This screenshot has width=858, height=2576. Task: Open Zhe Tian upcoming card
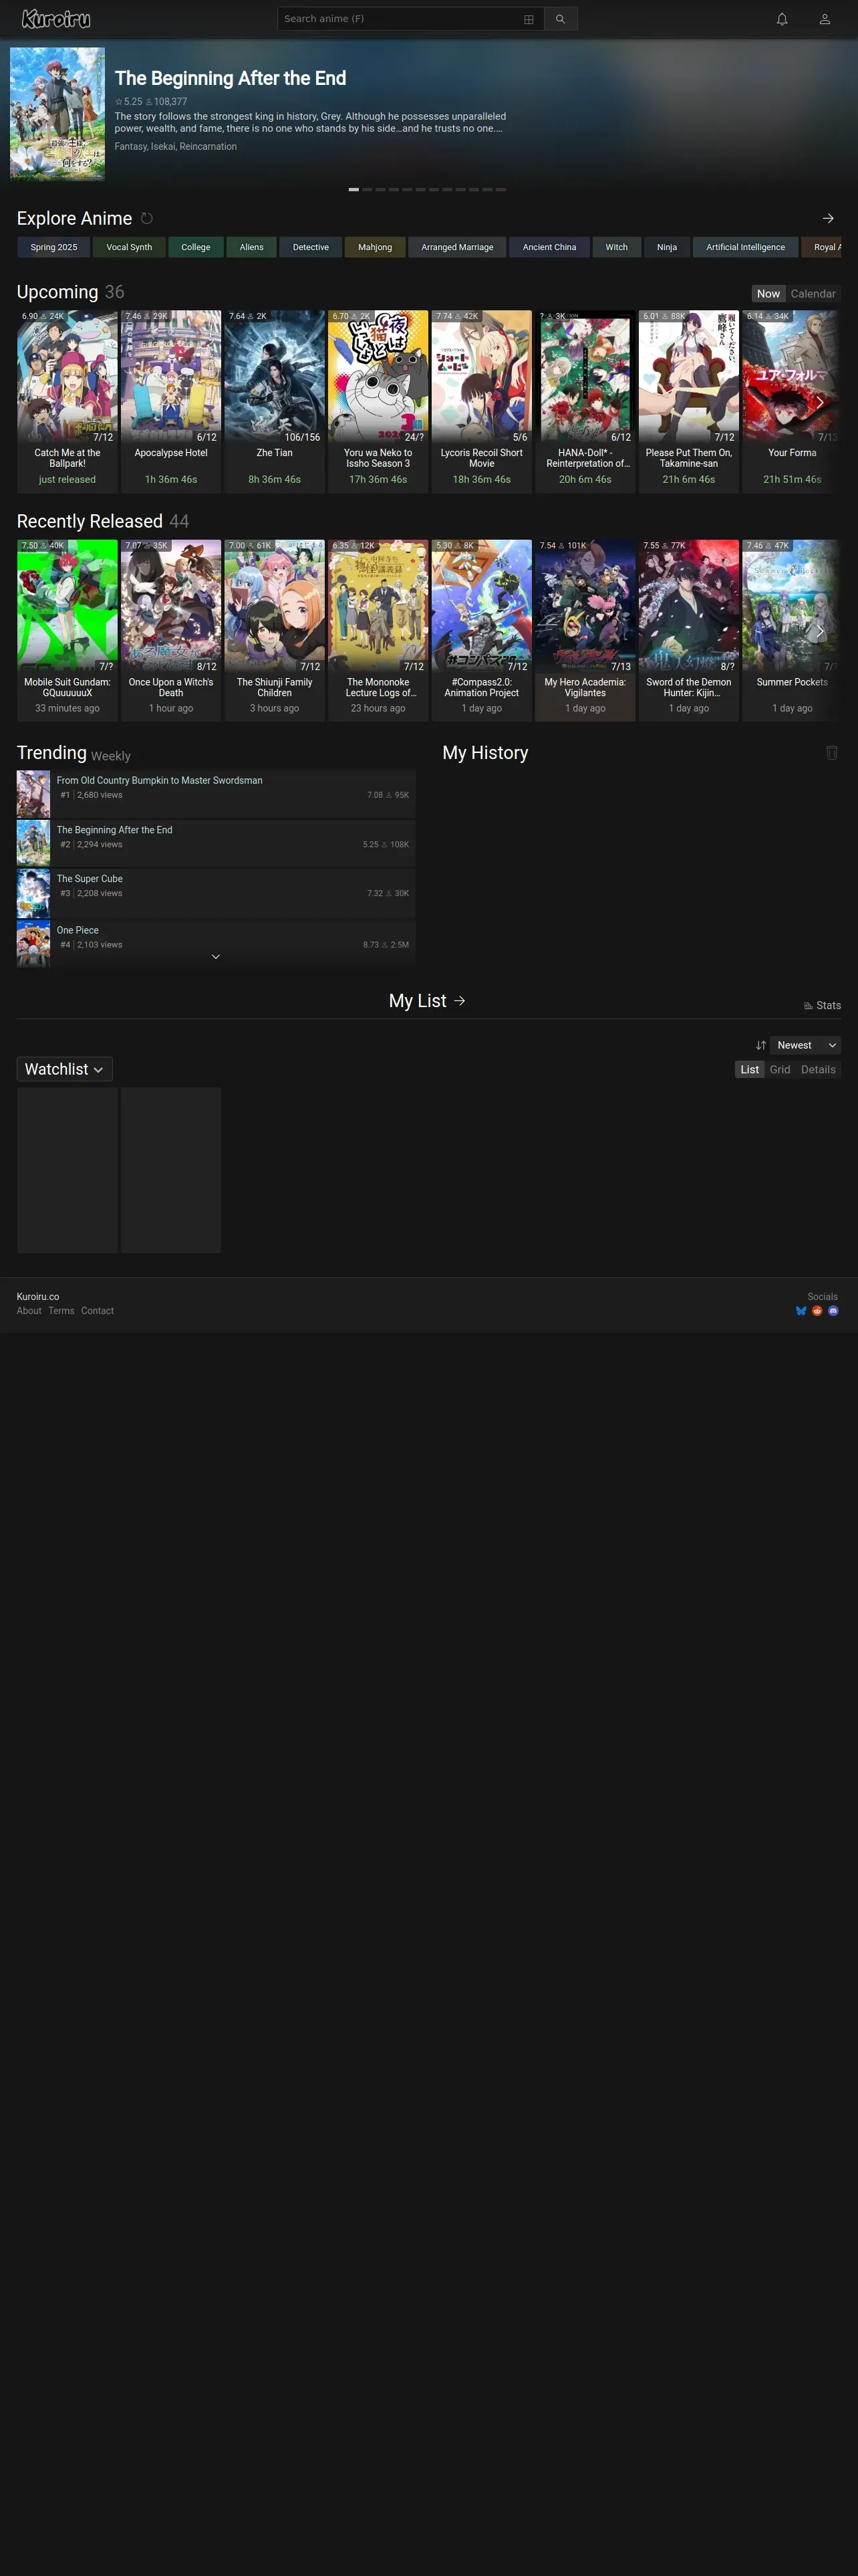(x=275, y=400)
